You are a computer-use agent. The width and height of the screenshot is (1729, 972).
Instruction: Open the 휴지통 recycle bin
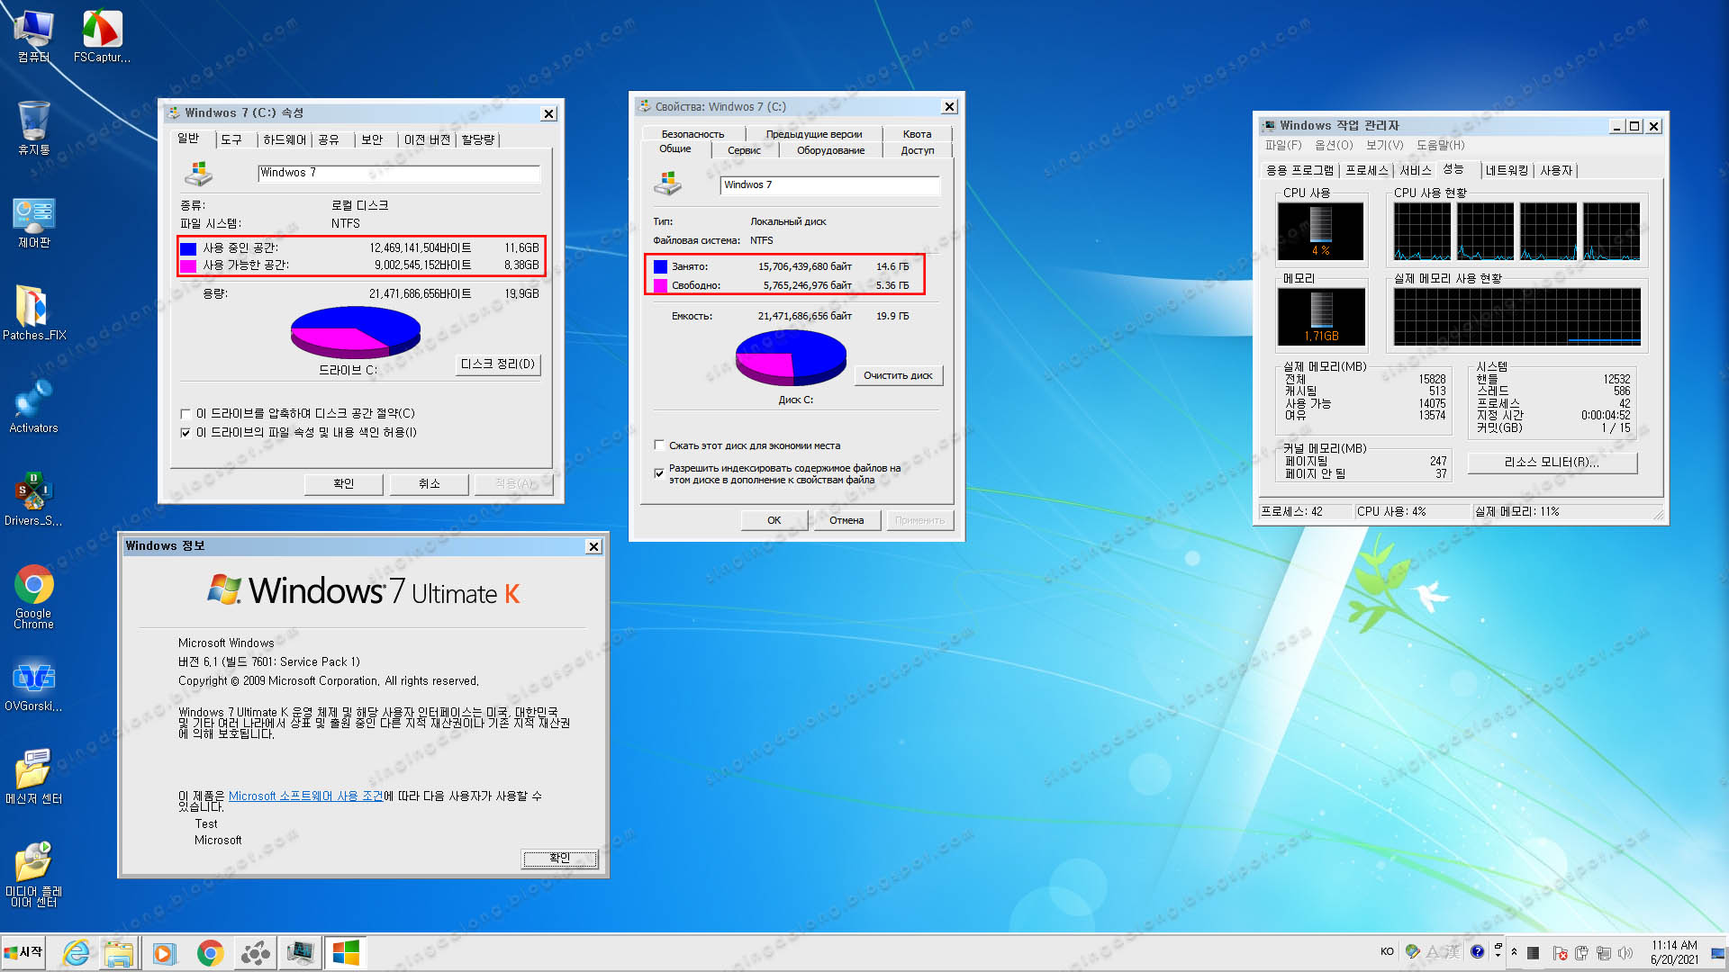coord(33,121)
